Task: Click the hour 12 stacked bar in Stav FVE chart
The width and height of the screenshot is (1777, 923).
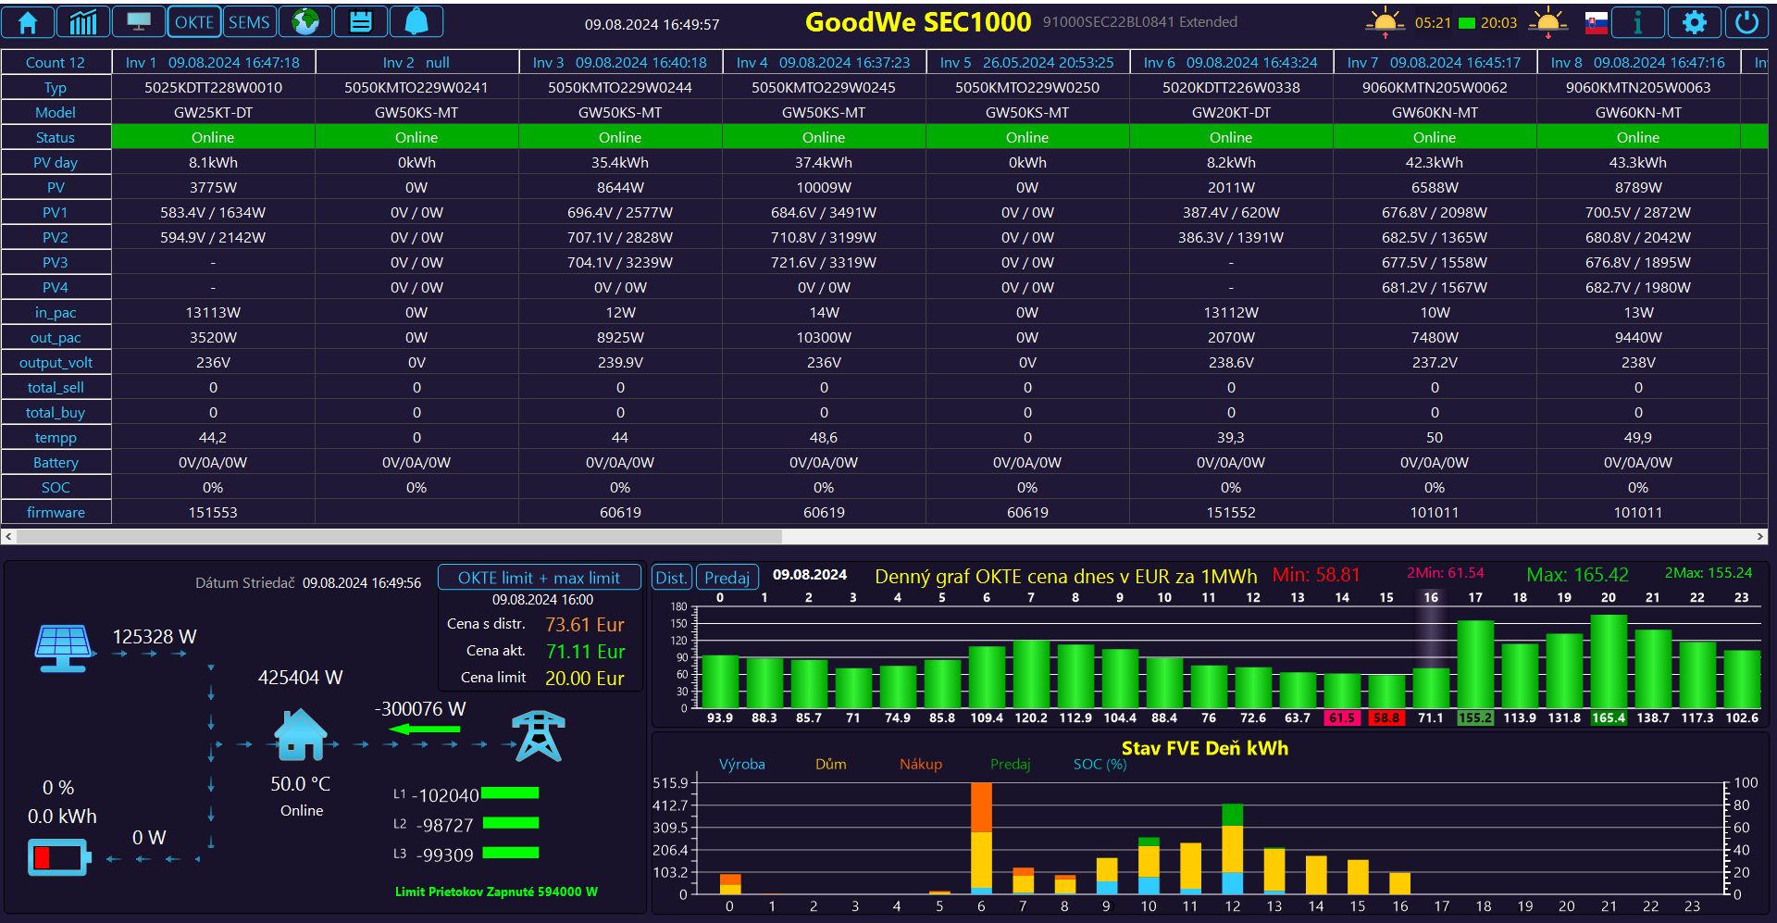Action: (1233, 849)
